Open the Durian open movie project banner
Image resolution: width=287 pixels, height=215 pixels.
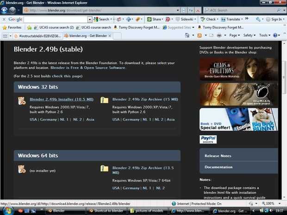[x=239, y=94]
